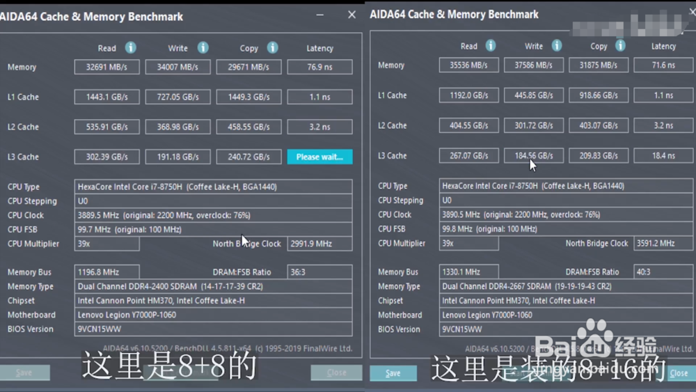This screenshot has height=392, width=696.
Task: Click the Read info icon in left window
Action: click(131, 47)
